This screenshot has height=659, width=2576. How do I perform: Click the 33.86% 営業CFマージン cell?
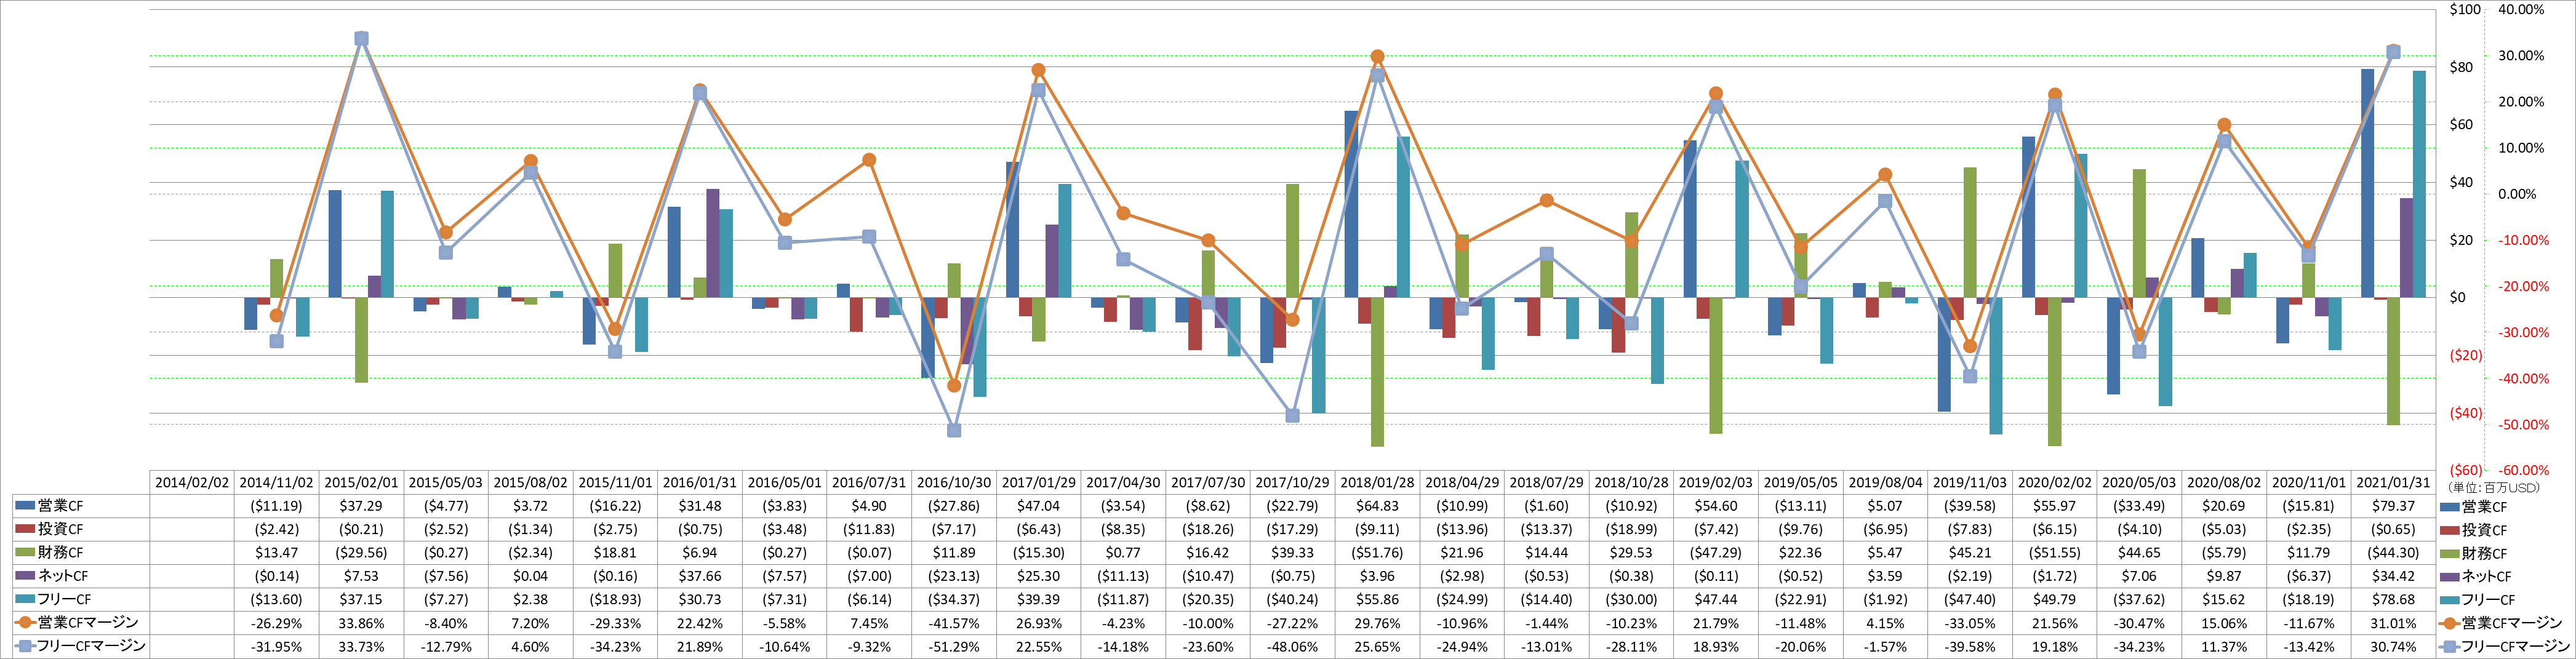pos(361,622)
